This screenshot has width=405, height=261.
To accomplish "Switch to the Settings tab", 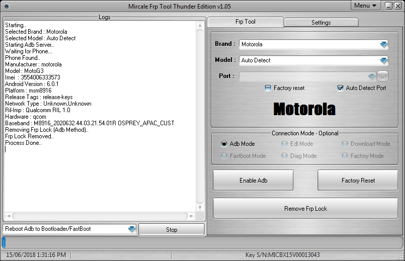I will [x=321, y=23].
